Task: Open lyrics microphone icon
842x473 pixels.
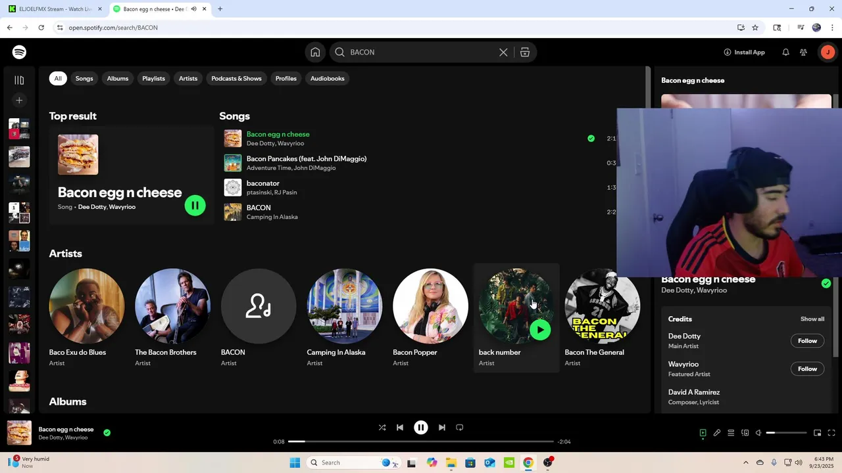Action: pyautogui.click(x=717, y=433)
